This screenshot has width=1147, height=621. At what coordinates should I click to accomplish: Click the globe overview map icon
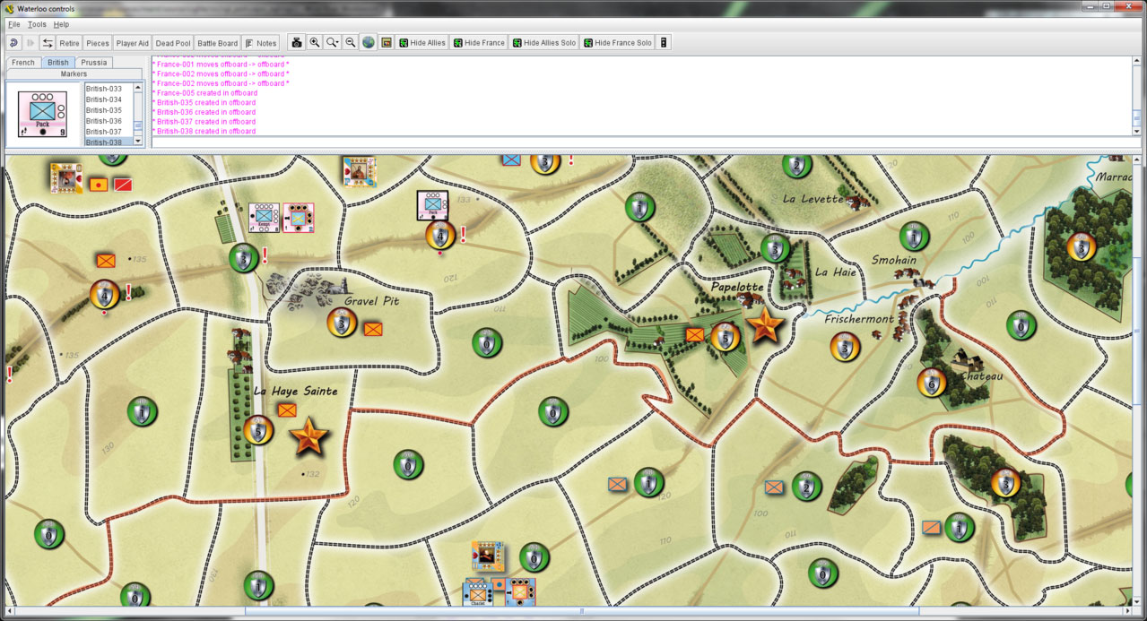click(x=369, y=43)
